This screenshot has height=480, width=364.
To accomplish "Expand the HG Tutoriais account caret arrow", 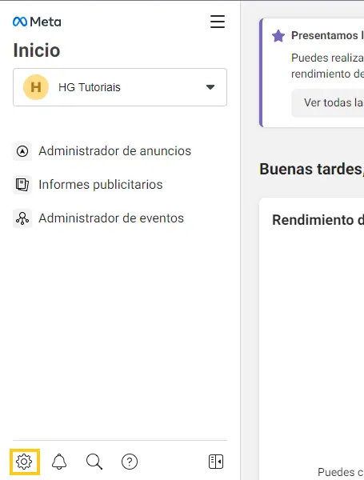I will [x=210, y=87].
